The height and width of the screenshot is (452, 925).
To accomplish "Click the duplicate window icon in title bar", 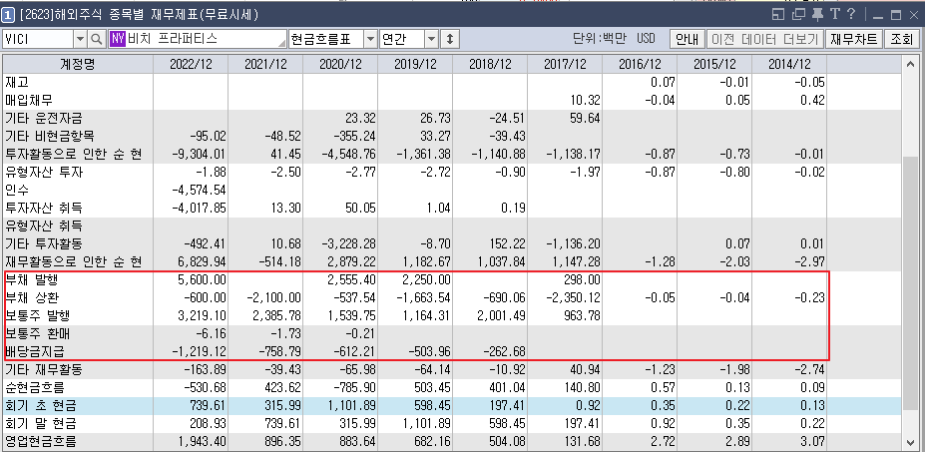I will (798, 14).
